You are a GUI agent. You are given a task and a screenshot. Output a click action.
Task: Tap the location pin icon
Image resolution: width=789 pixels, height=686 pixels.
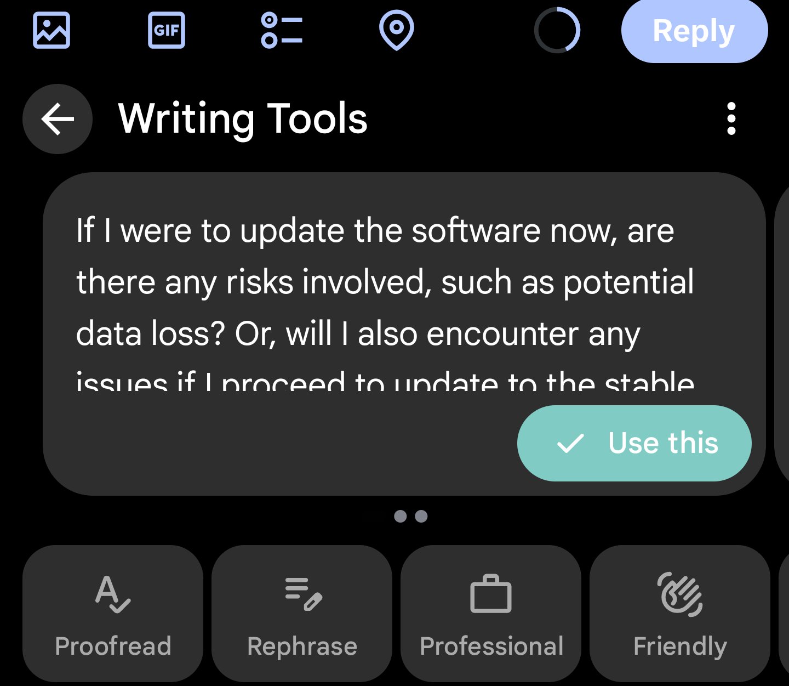396,30
